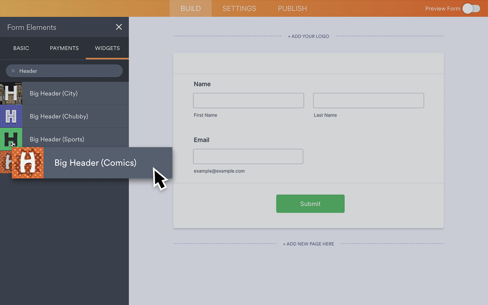Toggle the Preview Form switch

click(x=471, y=9)
